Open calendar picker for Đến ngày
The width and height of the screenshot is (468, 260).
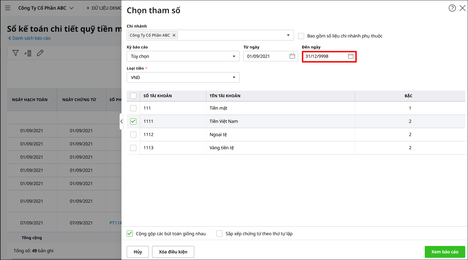coord(351,56)
